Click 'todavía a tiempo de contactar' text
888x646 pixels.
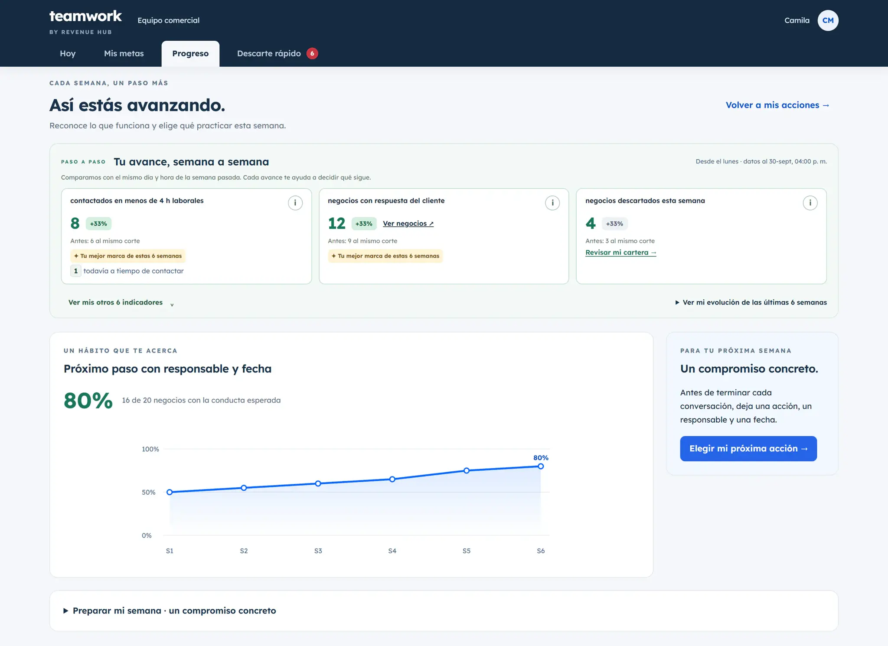point(134,271)
